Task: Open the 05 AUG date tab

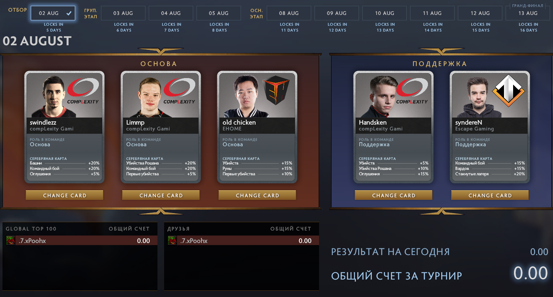Action: (x=219, y=13)
